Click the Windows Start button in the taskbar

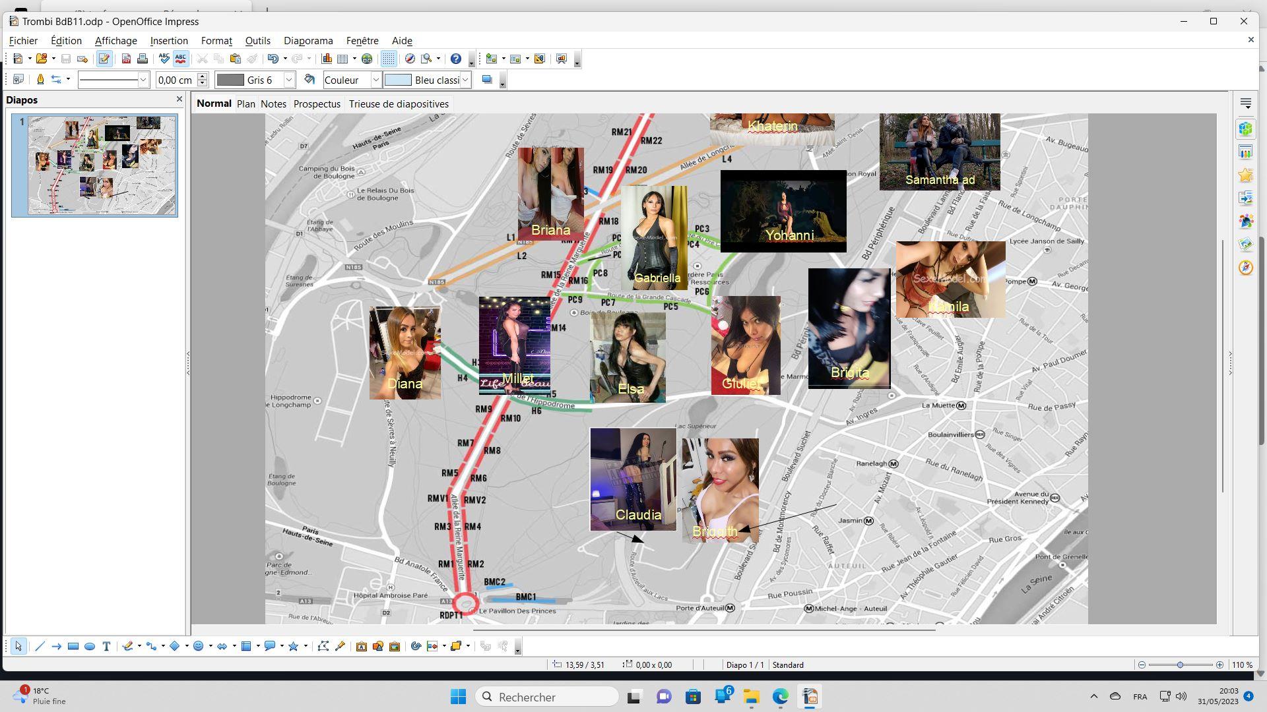coord(458,697)
